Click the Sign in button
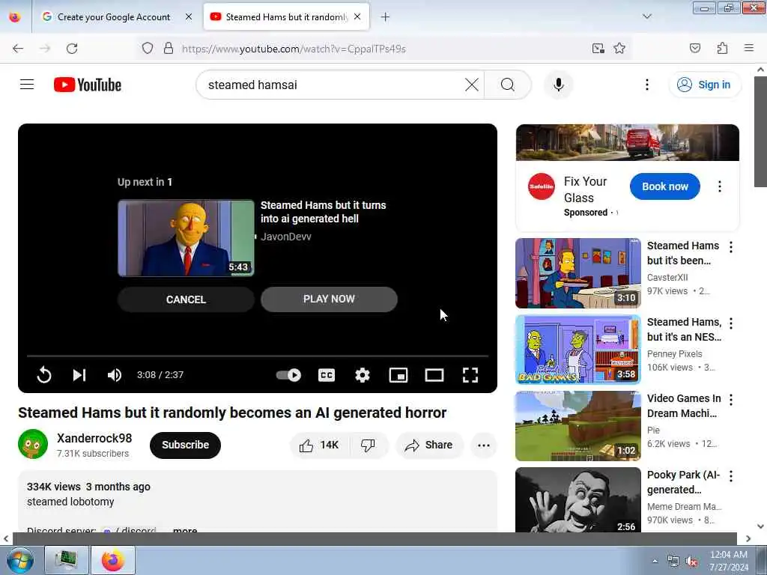 click(705, 85)
